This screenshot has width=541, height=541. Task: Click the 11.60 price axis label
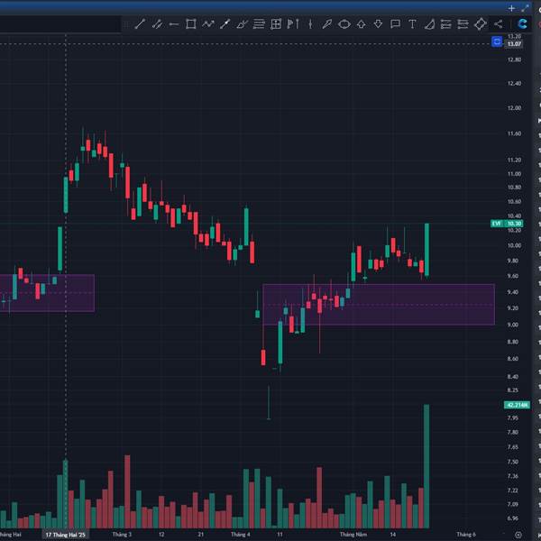[x=514, y=133]
